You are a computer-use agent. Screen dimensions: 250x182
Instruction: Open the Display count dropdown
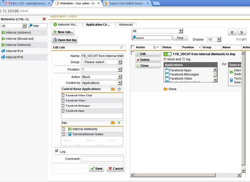click(x=219, y=39)
